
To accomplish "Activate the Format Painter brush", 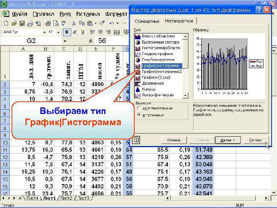I will (102, 23).
